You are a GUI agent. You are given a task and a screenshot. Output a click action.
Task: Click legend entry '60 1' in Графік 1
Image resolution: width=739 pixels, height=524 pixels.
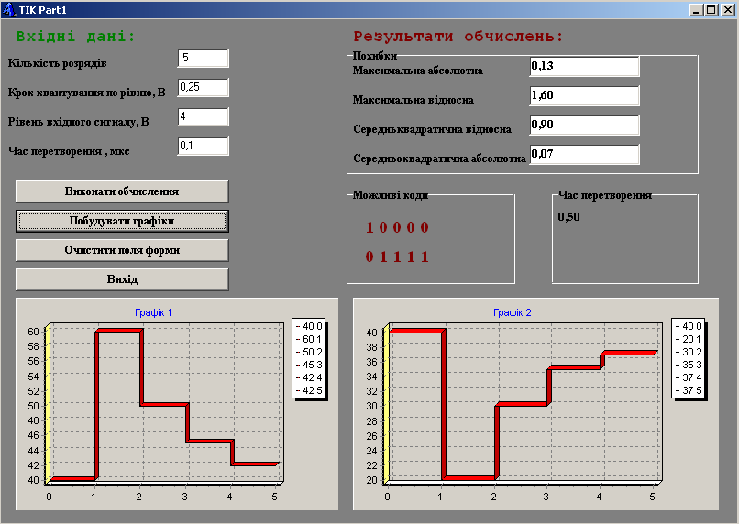[309, 339]
